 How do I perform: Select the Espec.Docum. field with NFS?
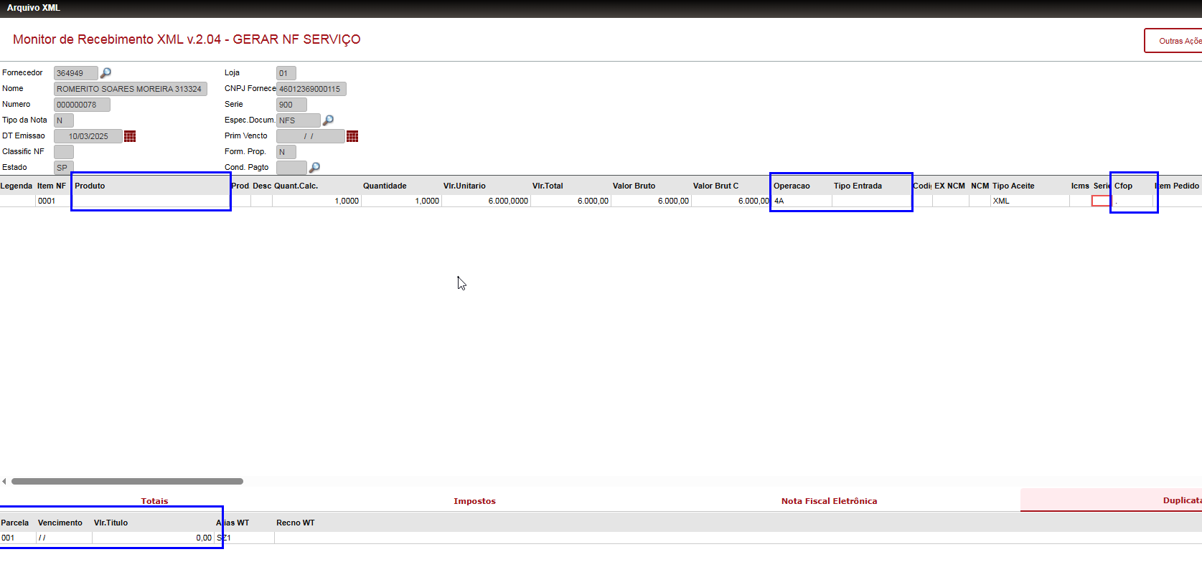coord(299,120)
